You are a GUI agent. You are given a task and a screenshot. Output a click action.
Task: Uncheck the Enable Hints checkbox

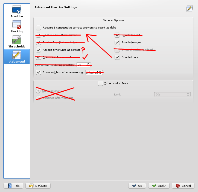click(x=117, y=57)
